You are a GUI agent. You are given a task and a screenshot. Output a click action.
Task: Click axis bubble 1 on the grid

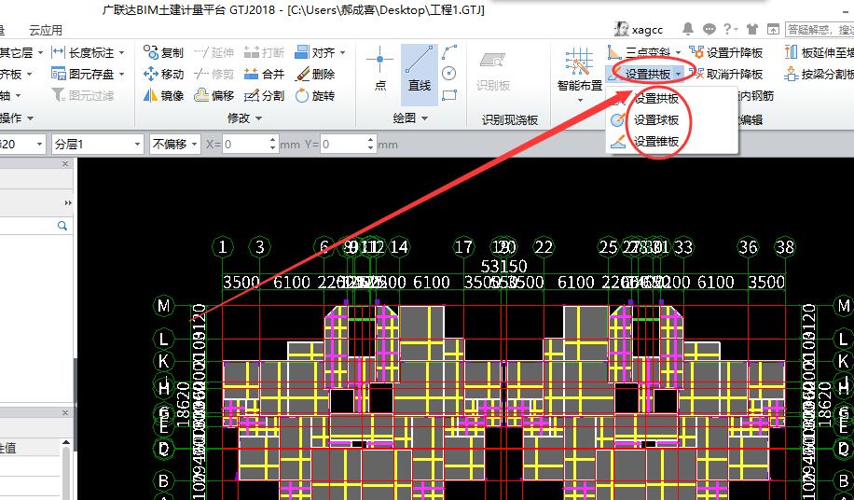pos(222,246)
